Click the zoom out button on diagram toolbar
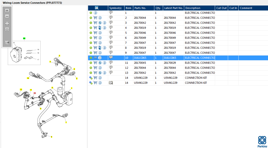 tap(7, 16)
